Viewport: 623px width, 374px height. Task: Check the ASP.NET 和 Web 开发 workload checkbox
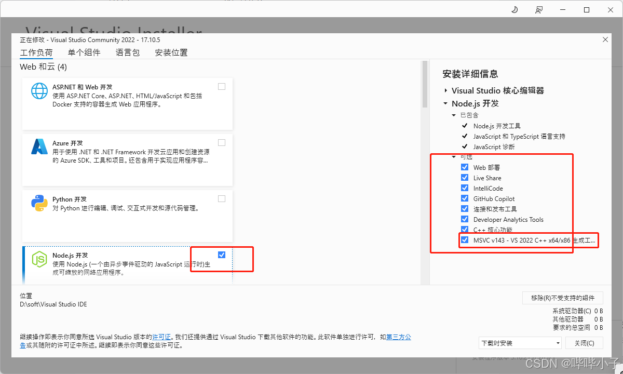pyautogui.click(x=222, y=87)
